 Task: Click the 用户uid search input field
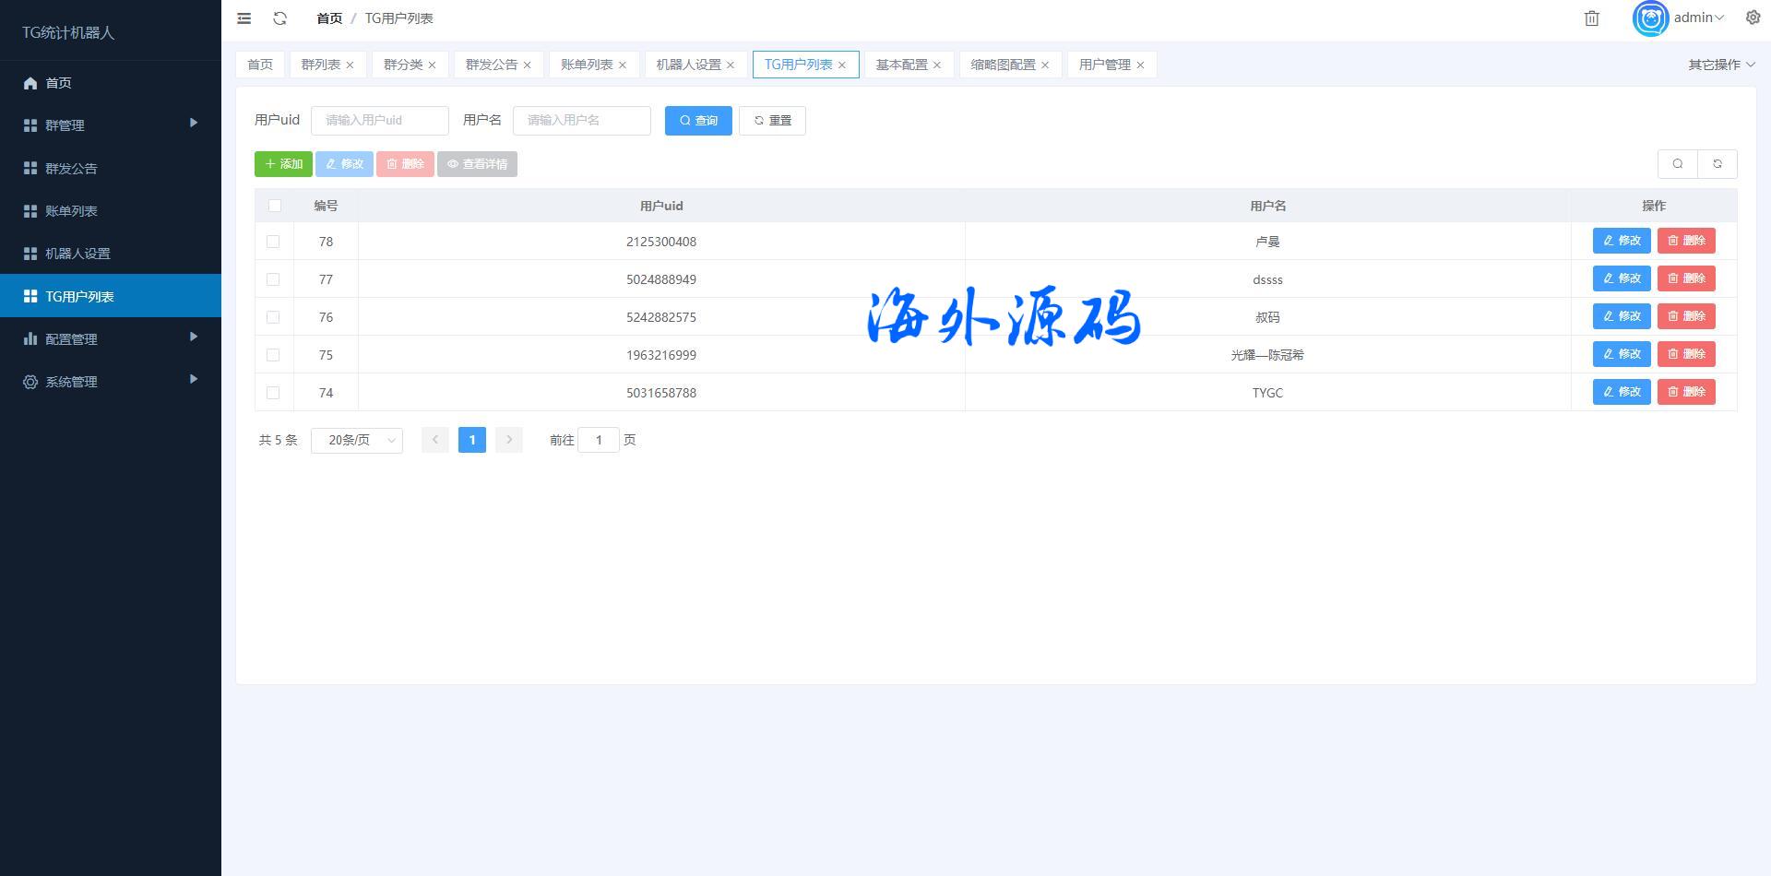pos(379,121)
